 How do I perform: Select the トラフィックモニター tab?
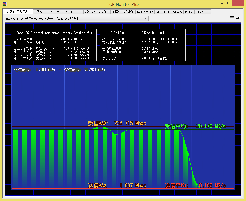pos(17,12)
